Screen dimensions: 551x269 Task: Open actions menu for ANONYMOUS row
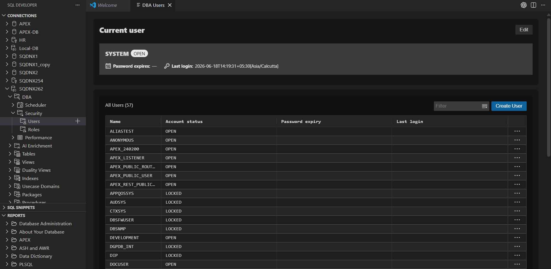pyautogui.click(x=517, y=140)
